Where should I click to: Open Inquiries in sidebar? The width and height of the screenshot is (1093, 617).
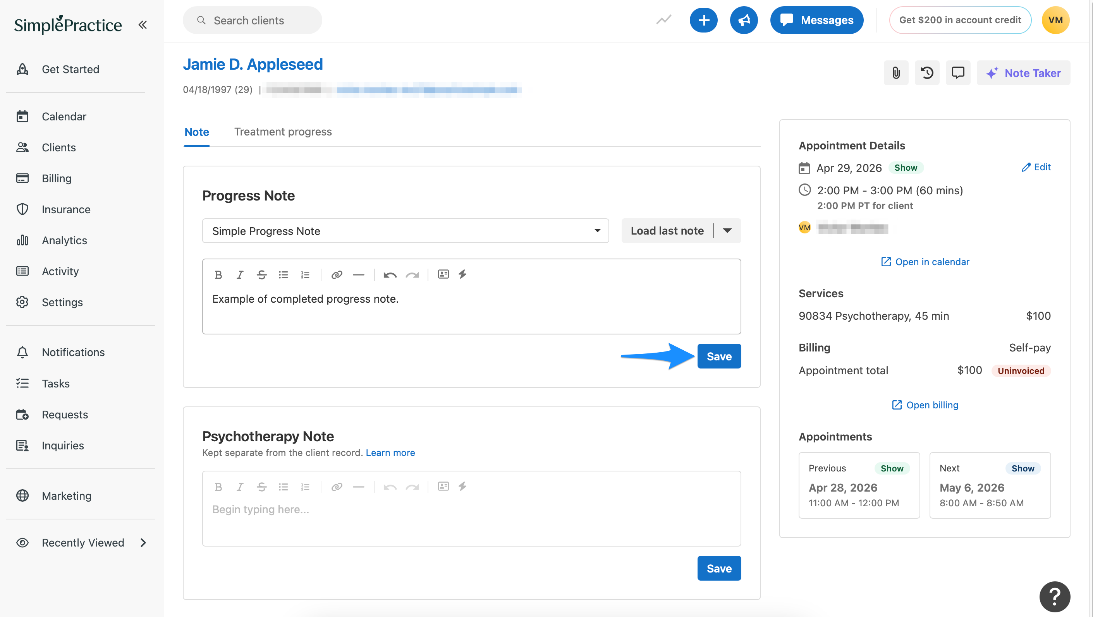click(50, 445)
